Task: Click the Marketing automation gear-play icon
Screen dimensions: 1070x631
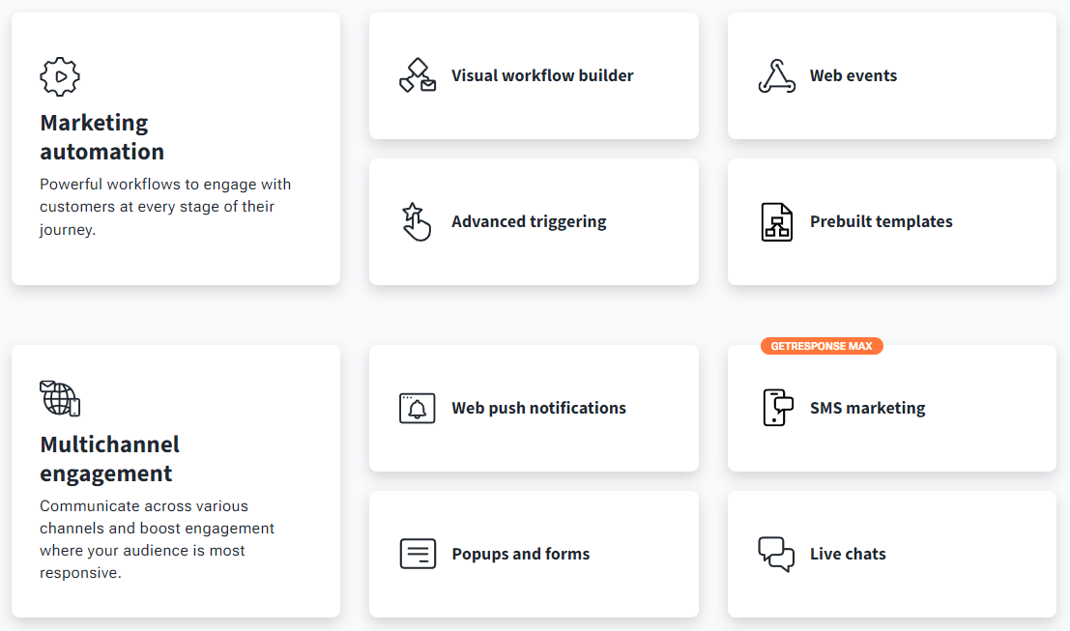Action: (x=60, y=76)
